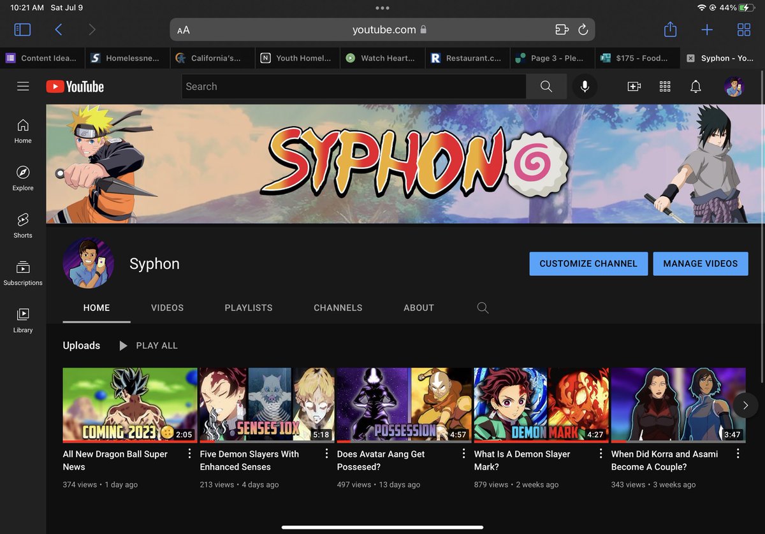Open Safari sidebar panel
This screenshot has height=534, width=765.
point(22,29)
